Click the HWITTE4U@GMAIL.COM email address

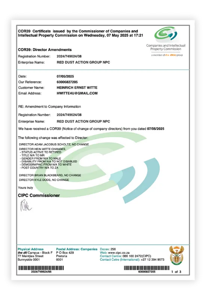[x=77, y=93]
